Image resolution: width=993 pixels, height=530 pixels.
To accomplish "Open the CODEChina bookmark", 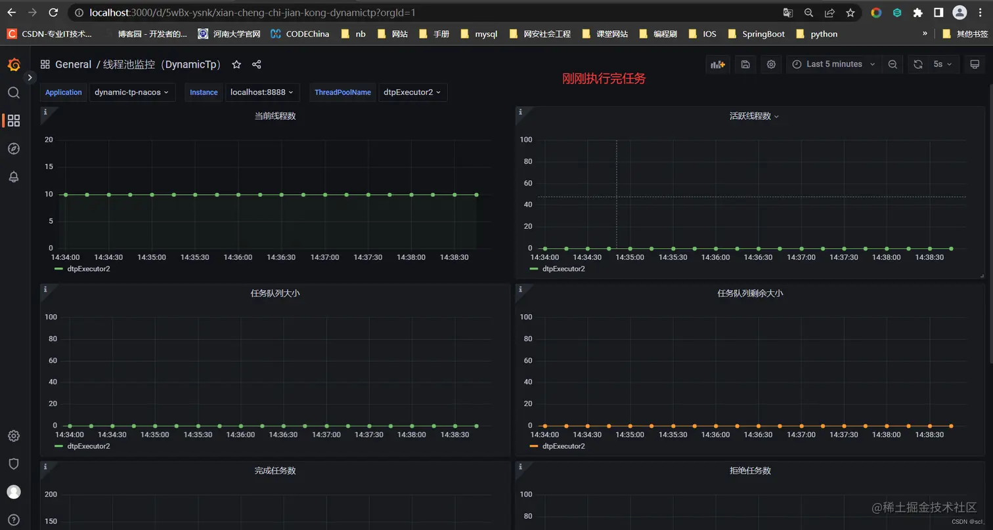I will tap(300, 34).
